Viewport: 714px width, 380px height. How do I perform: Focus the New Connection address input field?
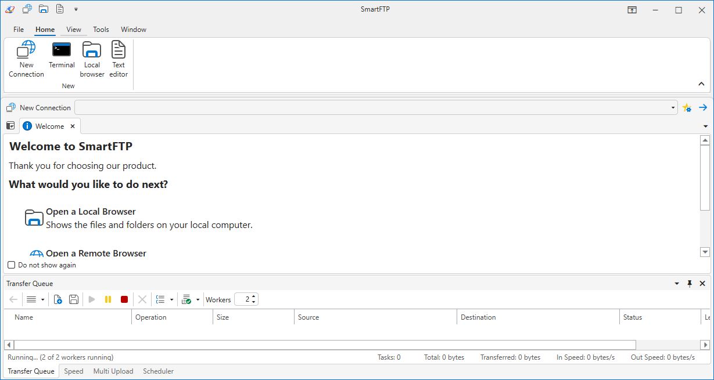coord(372,108)
